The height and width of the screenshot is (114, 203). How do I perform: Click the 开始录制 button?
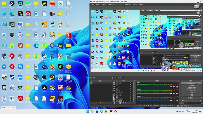[192, 86]
